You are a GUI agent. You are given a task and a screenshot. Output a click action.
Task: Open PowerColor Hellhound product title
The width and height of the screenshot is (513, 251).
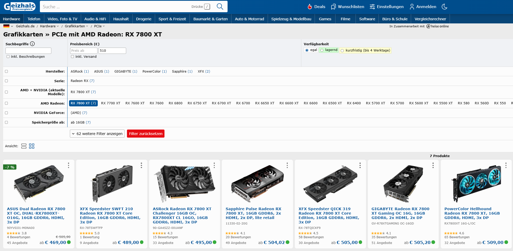[472, 213]
